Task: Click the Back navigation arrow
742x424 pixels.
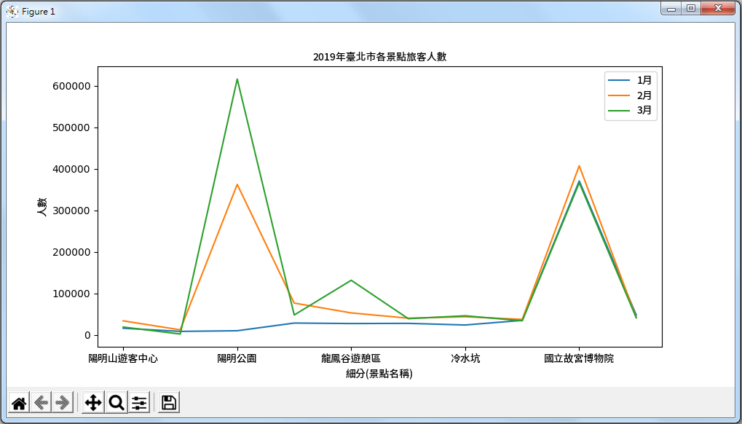Action: click(x=42, y=401)
